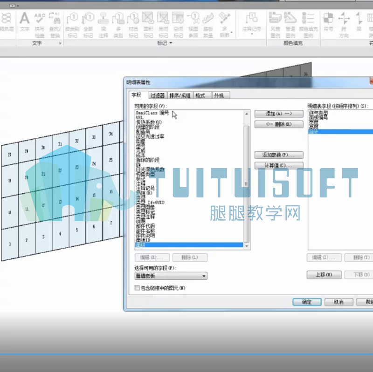Move field up with 上移(U)
The height and width of the screenshot is (372, 373).
(x=324, y=275)
